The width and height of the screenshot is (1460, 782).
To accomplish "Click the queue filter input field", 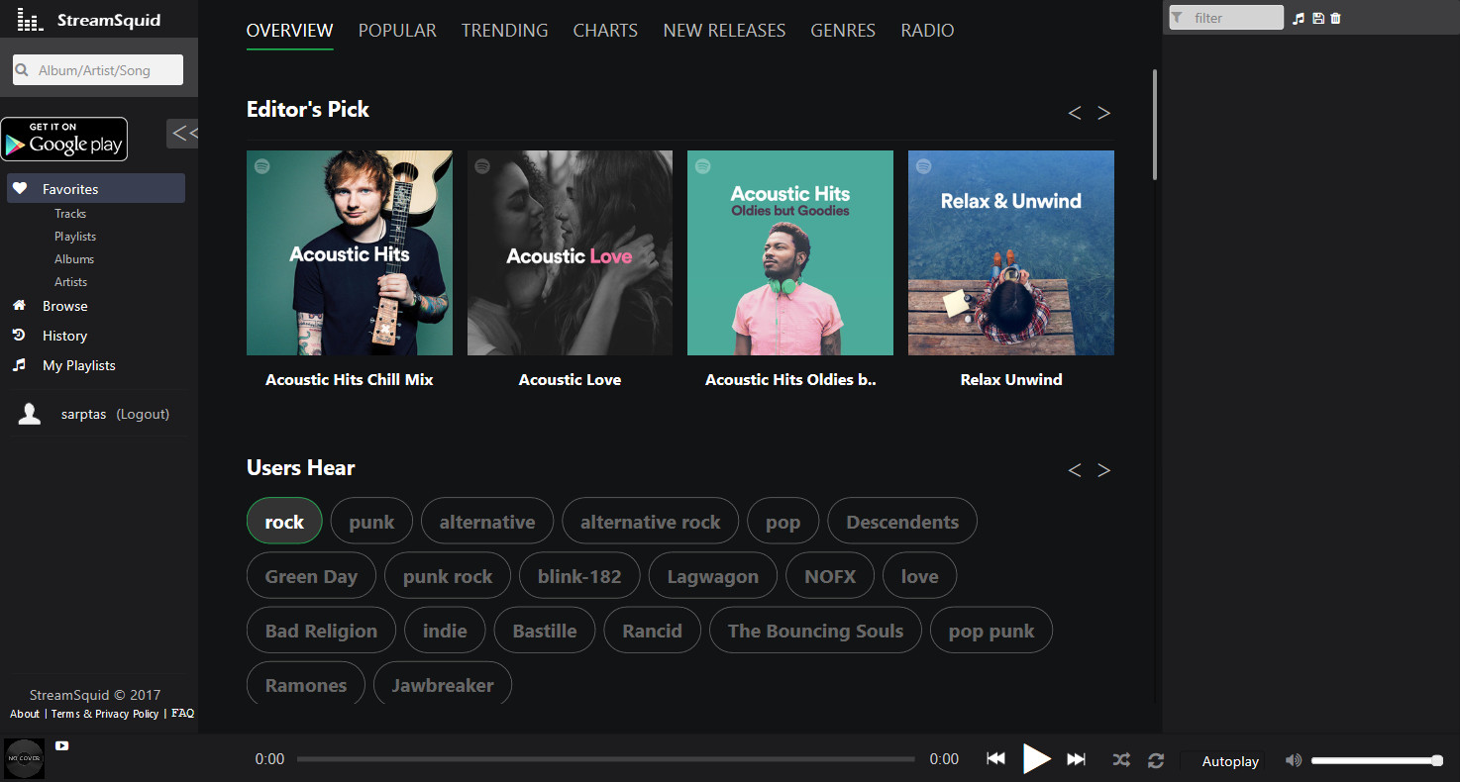I will click(x=1226, y=18).
